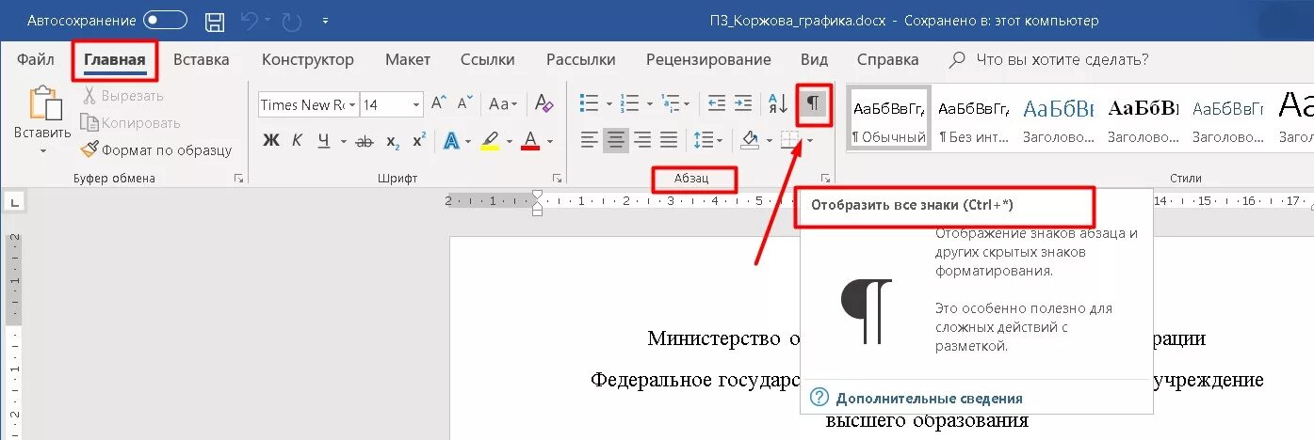Sort text with the А-Я sort icon
The height and width of the screenshot is (440, 1314).
779,103
